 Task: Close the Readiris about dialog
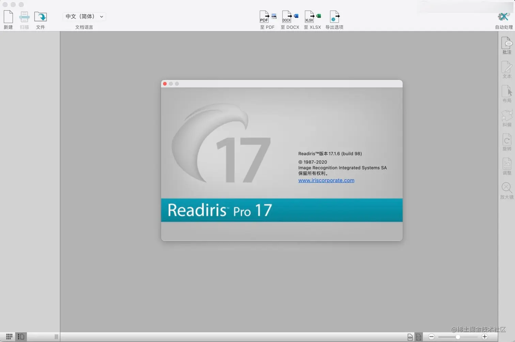coord(165,84)
